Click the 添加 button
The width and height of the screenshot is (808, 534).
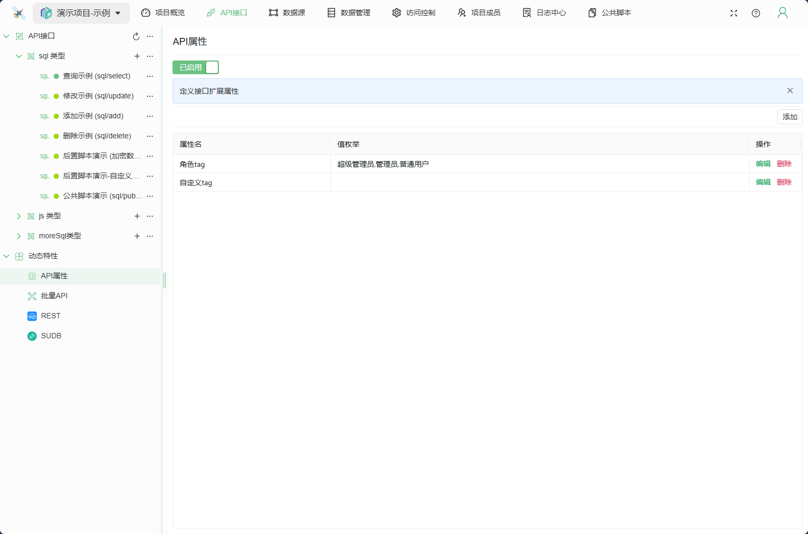(x=790, y=117)
